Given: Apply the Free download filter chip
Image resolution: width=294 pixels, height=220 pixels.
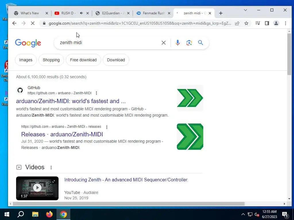Looking at the screenshot, I should [83, 60].
